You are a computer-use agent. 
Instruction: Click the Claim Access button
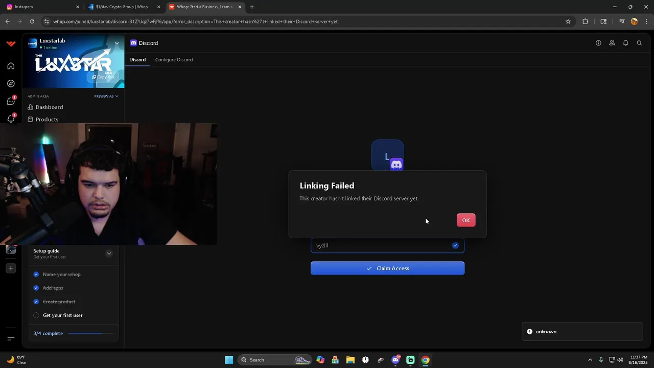point(387,268)
